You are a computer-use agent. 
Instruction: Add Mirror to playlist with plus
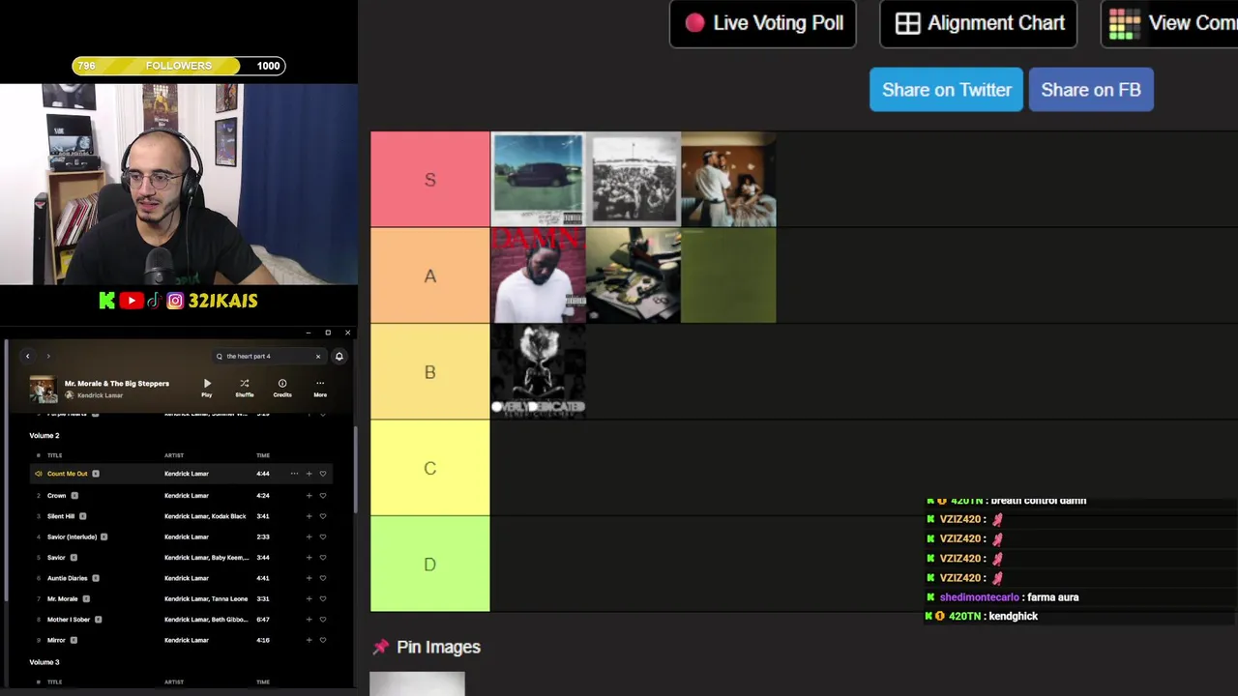pos(309,640)
